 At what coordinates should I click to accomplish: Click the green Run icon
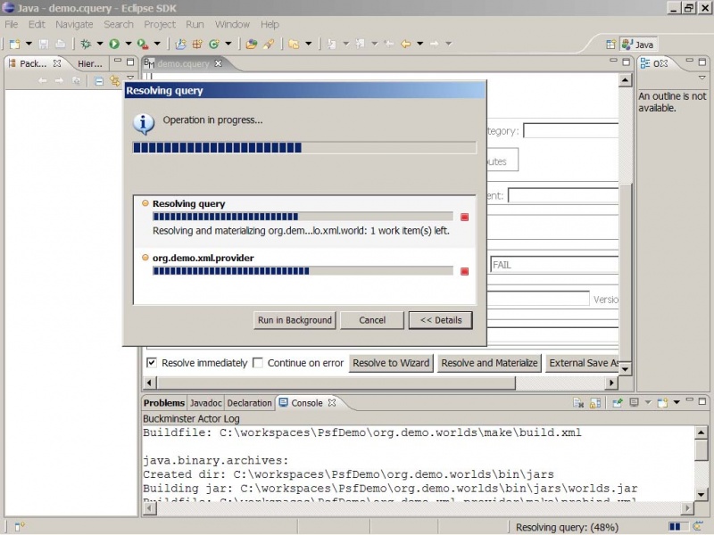114,44
